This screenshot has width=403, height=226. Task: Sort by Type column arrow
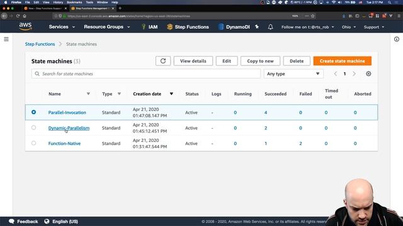119,94
